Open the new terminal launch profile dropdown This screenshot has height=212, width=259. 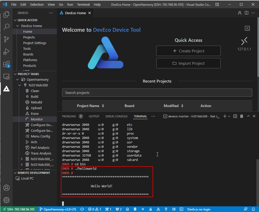tap(229, 116)
